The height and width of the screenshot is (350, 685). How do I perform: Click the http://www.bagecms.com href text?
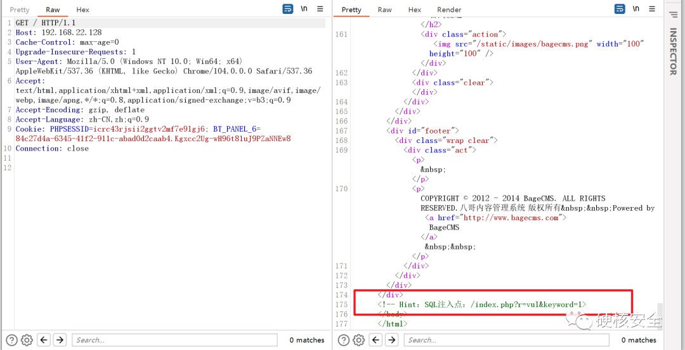click(x=511, y=218)
